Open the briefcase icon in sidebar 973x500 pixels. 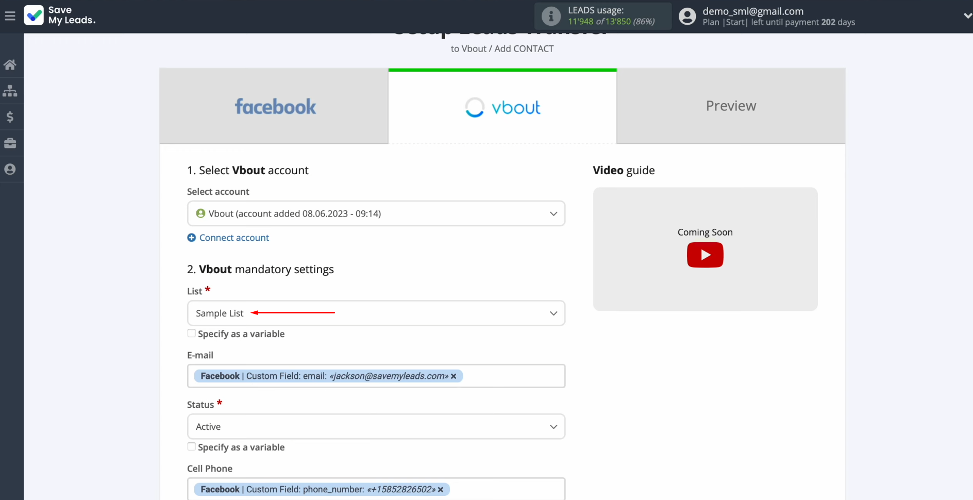(10, 143)
